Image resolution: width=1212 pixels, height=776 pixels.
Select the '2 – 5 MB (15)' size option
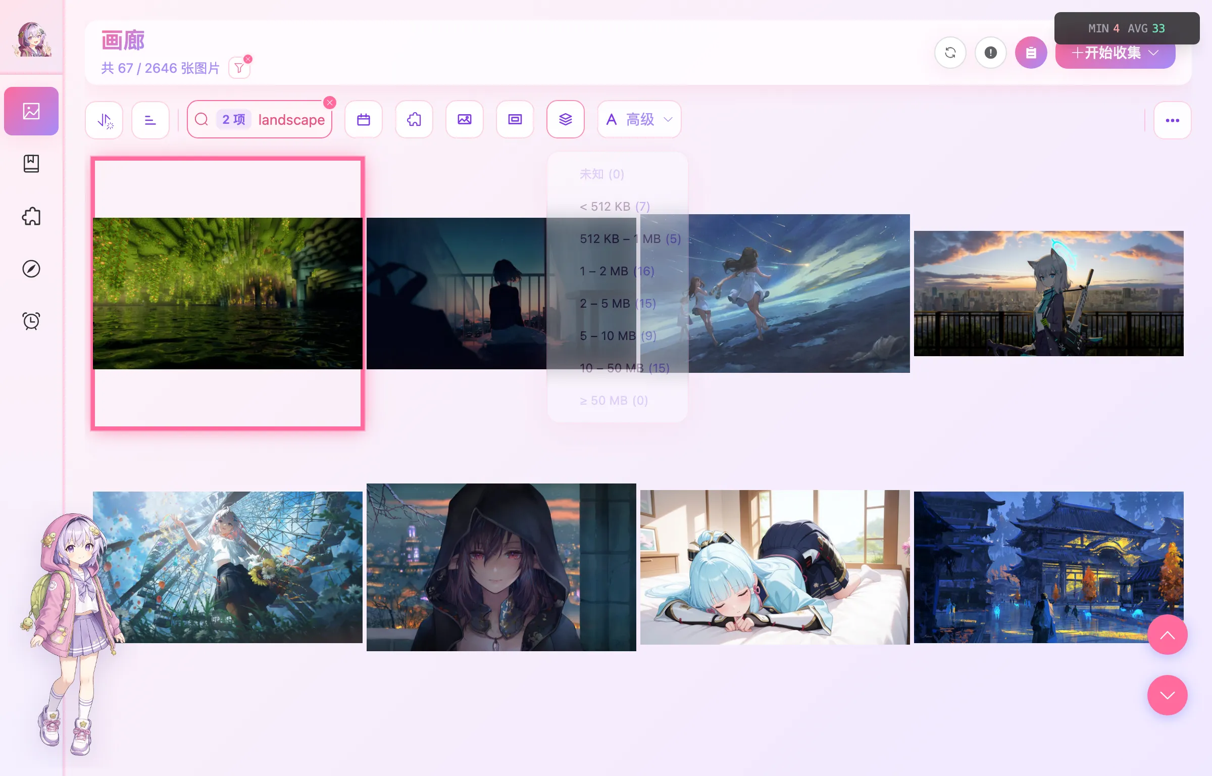click(x=618, y=304)
